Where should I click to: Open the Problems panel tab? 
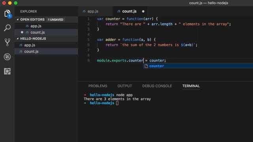(98, 86)
